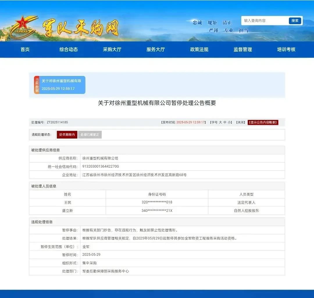Select the name 王民
The width and height of the screenshot is (314, 298).
pos(67,203)
